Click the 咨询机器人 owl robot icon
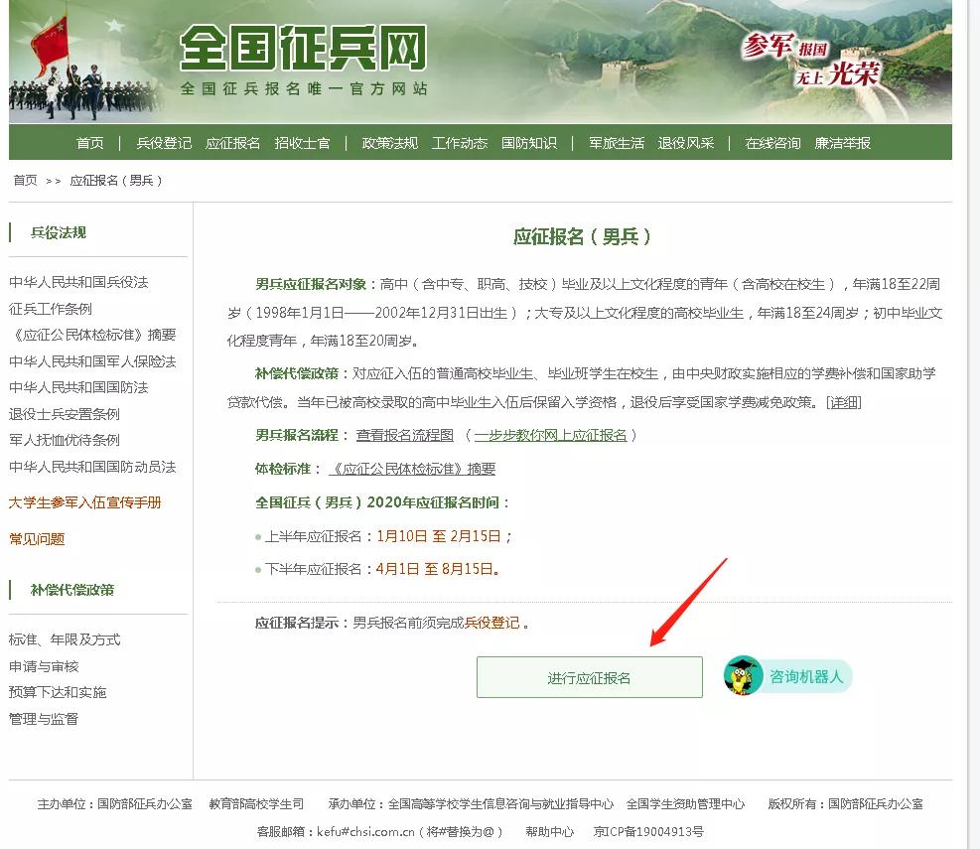Image resolution: width=980 pixels, height=849 pixels. pyautogui.click(x=742, y=677)
